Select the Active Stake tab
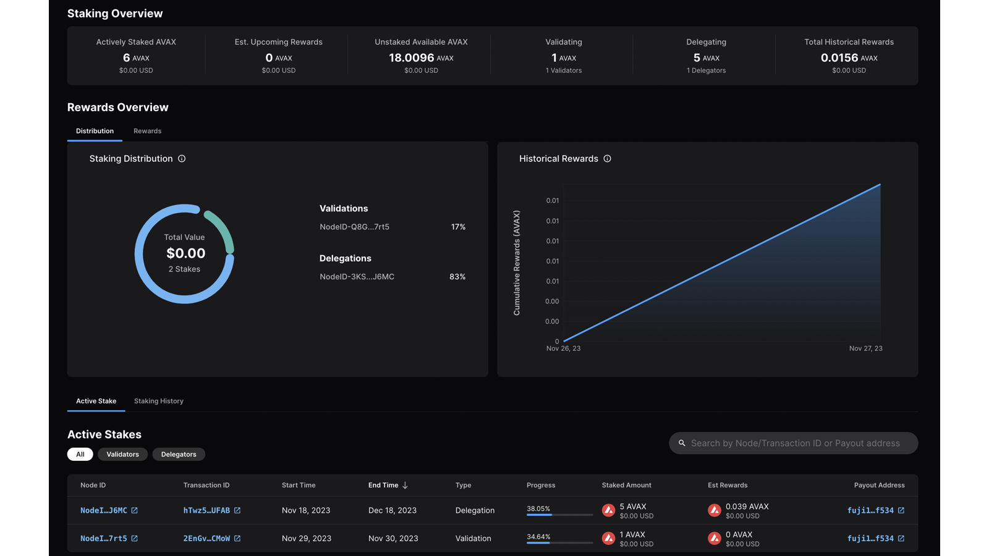The width and height of the screenshot is (989, 556). [96, 401]
